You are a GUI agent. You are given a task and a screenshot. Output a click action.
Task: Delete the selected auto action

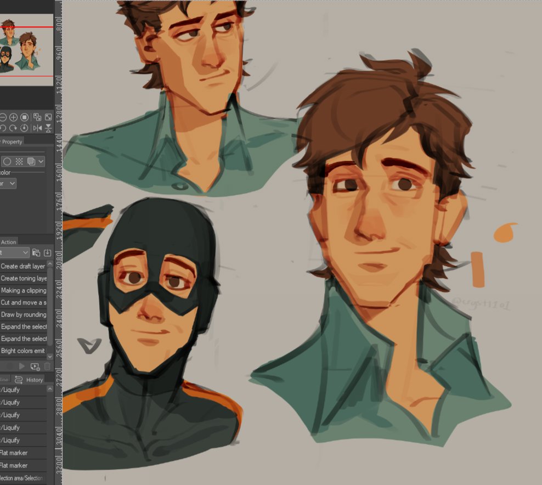[x=47, y=366]
